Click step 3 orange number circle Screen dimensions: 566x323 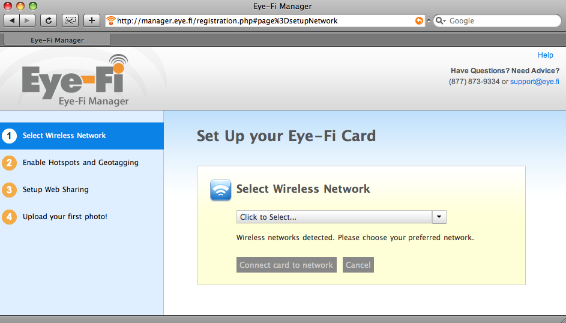pyautogui.click(x=10, y=190)
